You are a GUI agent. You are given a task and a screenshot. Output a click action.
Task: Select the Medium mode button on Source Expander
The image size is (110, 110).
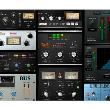pos(107,13)
